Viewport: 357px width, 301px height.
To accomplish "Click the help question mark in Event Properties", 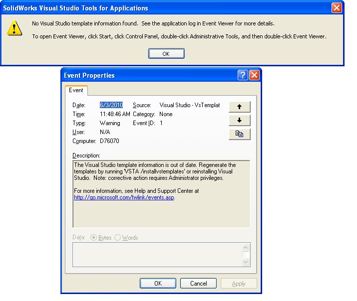I will (243, 75).
